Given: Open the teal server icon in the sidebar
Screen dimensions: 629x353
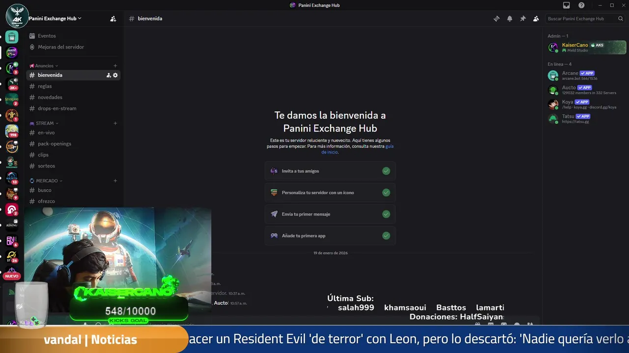Looking at the screenshot, I should (x=12, y=36).
